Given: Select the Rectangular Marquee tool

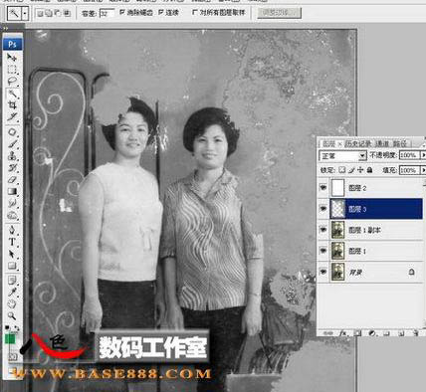Looking at the screenshot, I should [12, 70].
